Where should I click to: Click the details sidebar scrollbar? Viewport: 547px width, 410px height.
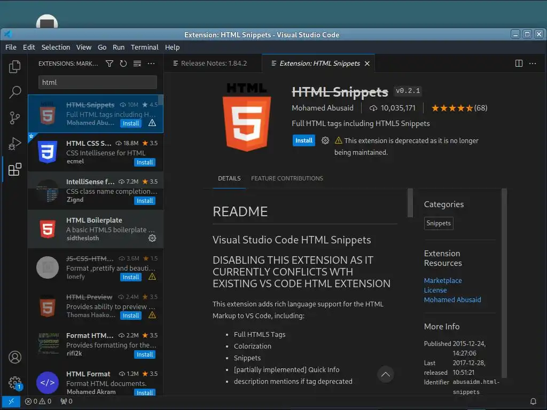click(504, 283)
